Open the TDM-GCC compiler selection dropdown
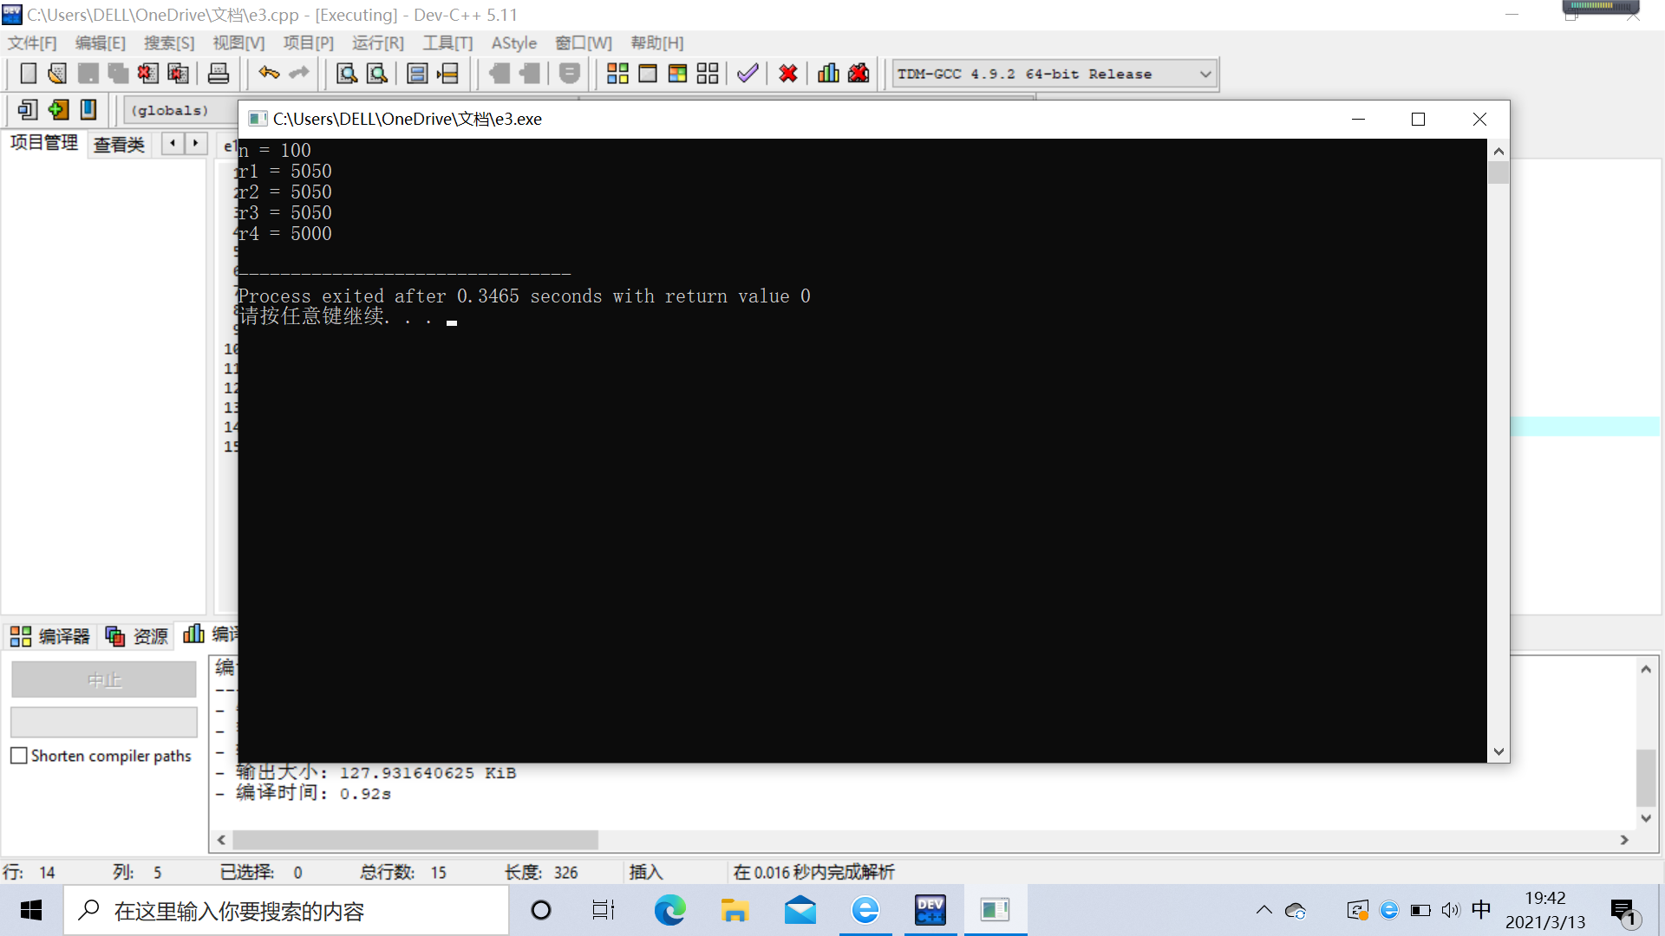Viewport: 1665px width, 936px height. (1205, 75)
